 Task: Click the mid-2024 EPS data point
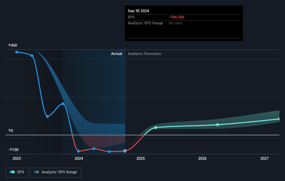(x=109, y=152)
